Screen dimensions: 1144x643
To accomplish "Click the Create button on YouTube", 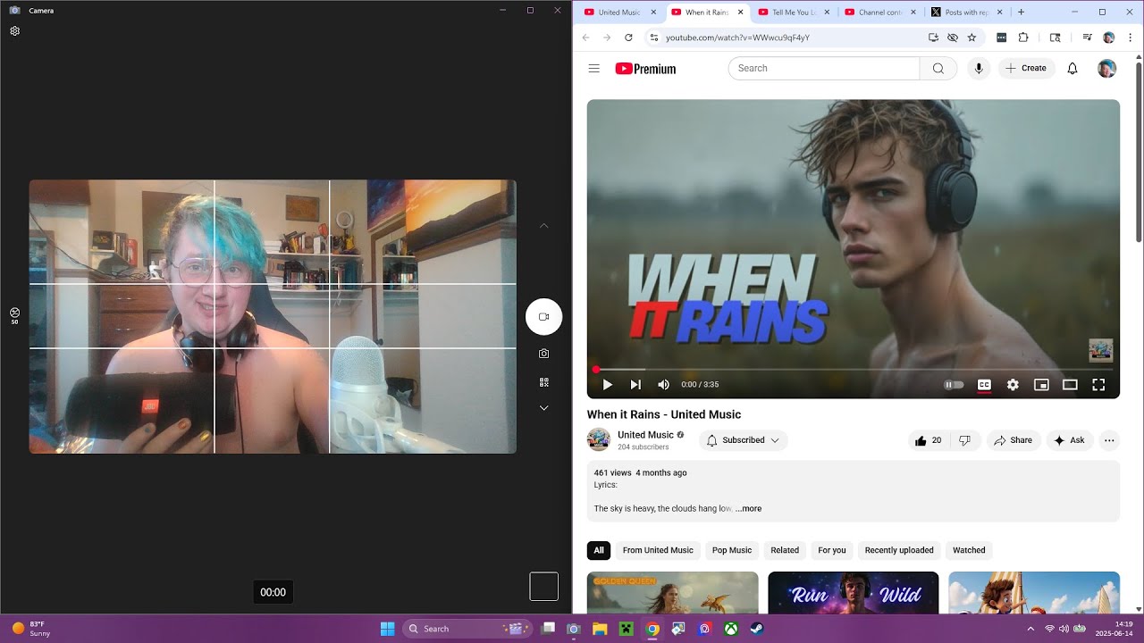I will [1026, 68].
